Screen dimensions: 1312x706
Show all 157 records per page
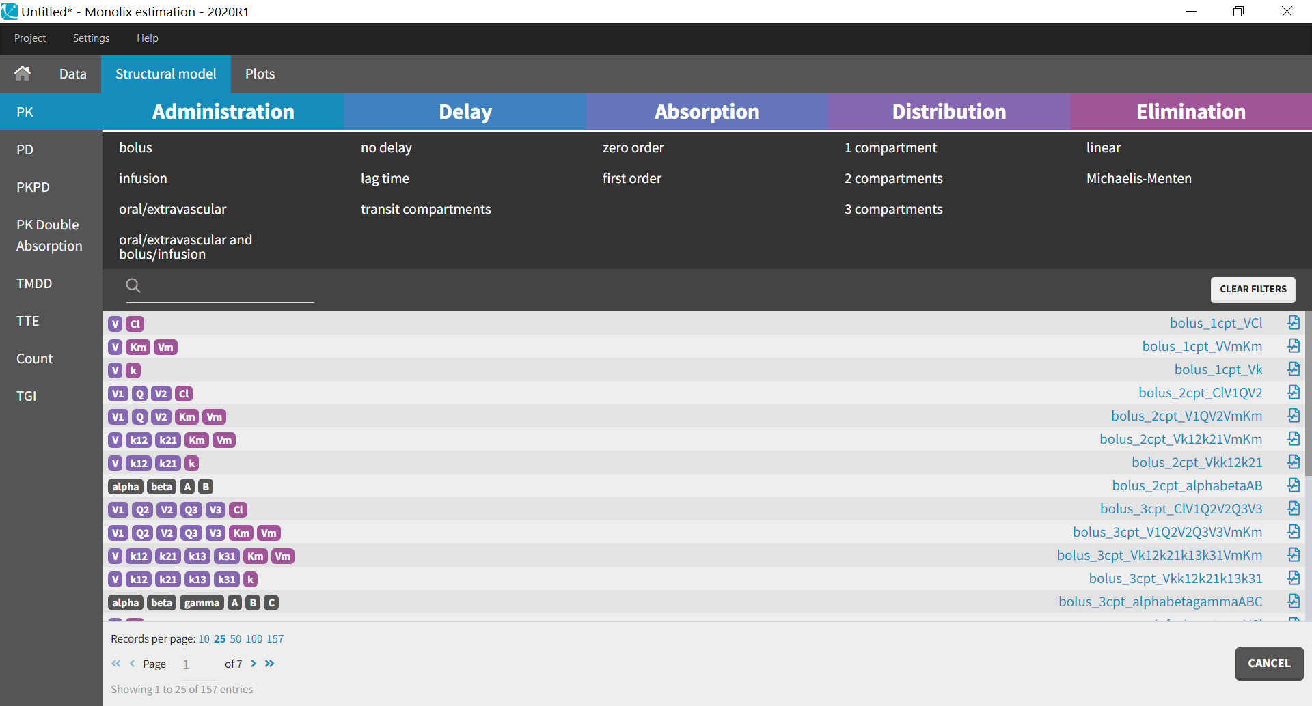(275, 639)
